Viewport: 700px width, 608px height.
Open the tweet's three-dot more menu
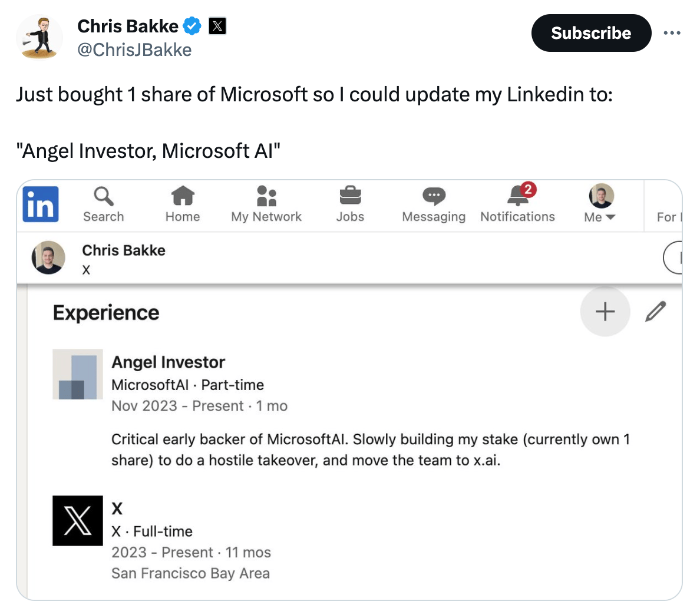click(672, 33)
